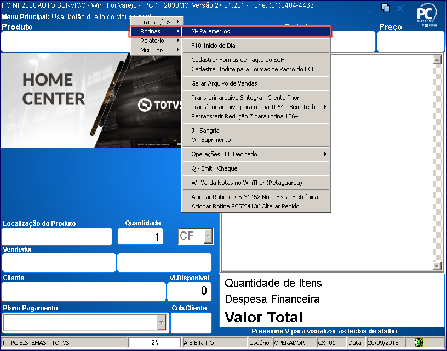
Task: Select F10-Início do Dia
Action: 256,46
